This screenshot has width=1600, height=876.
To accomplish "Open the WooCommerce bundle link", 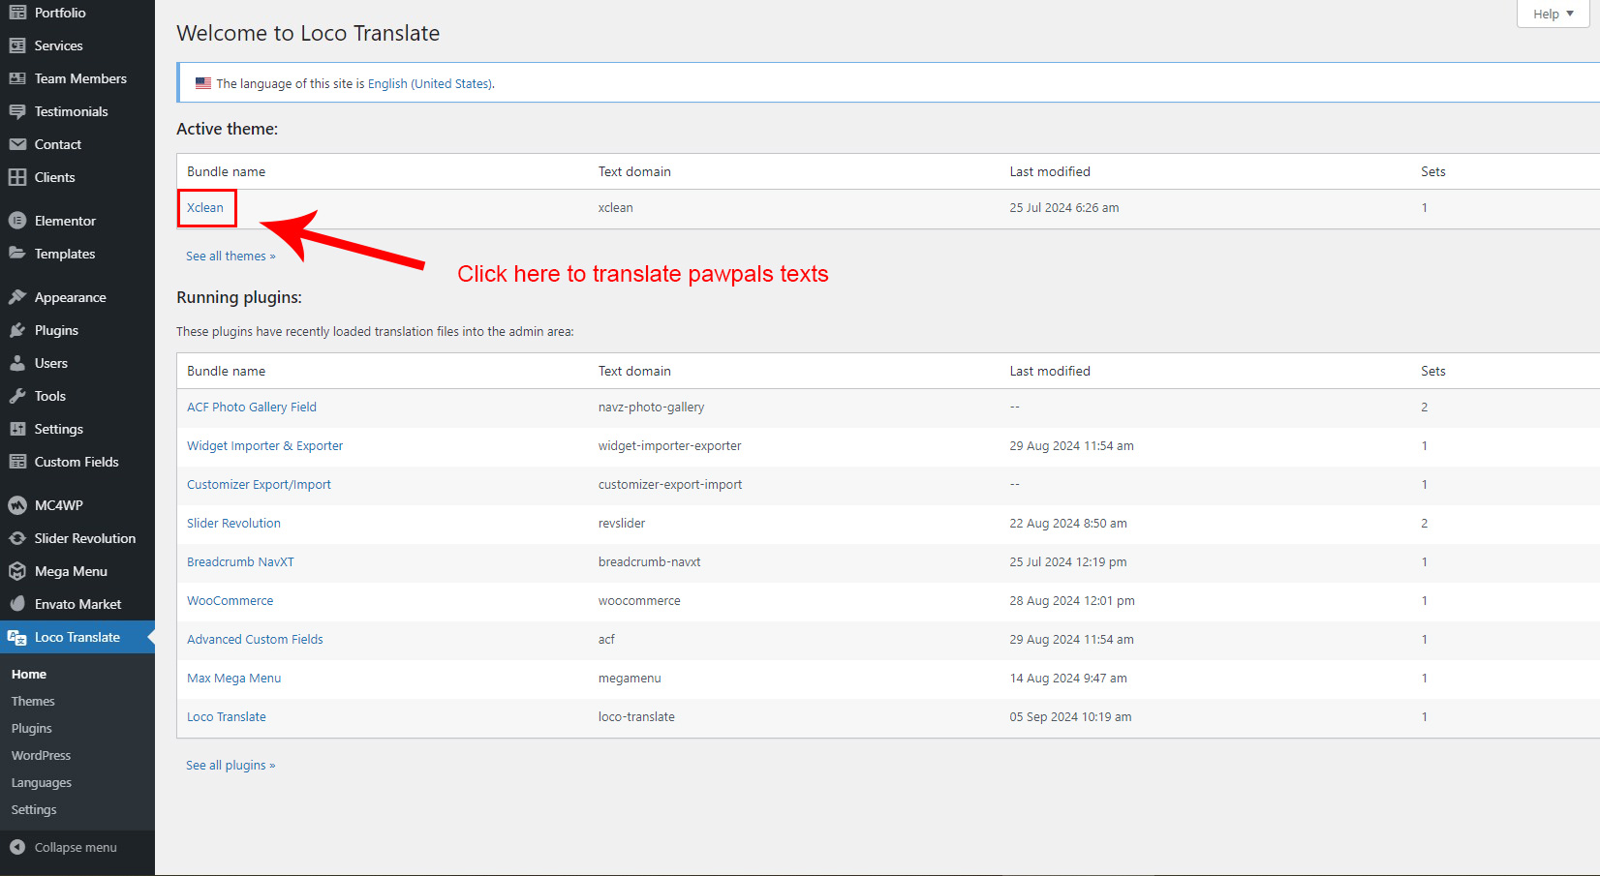I will (x=230, y=600).
